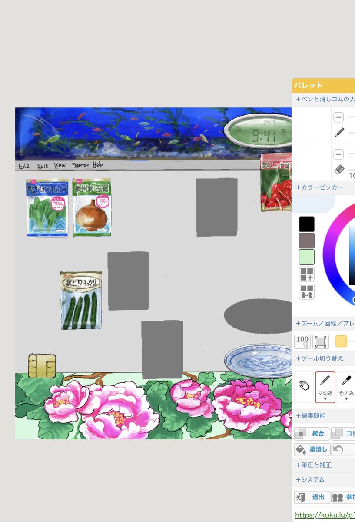Pick the light green color swatch
Screen dimensions: 355x522
(x=306, y=257)
